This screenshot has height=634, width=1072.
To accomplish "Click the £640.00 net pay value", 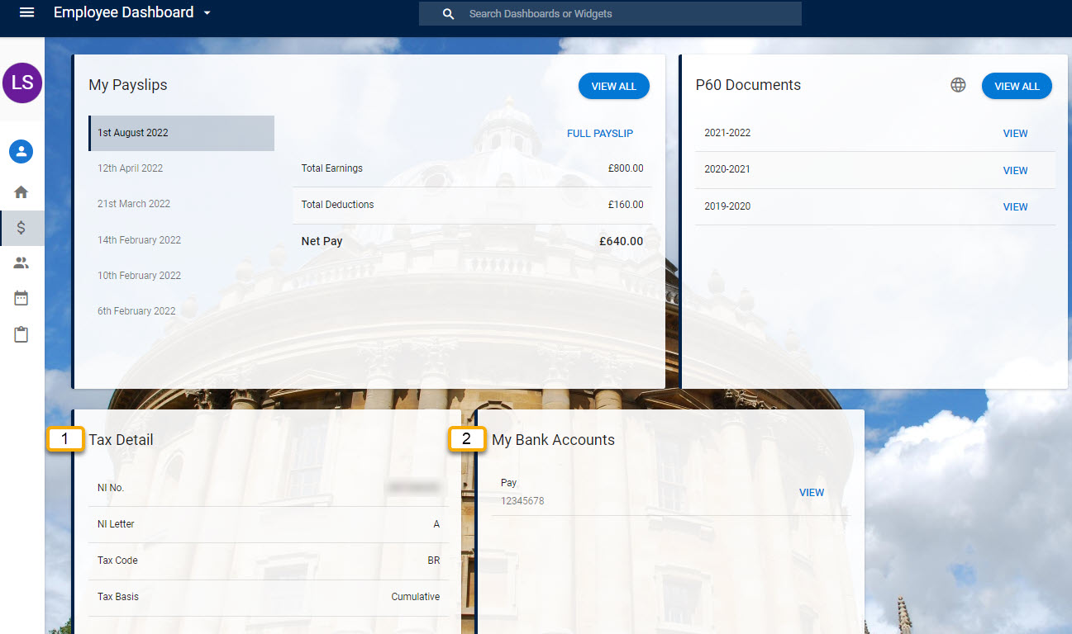I will point(622,242).
